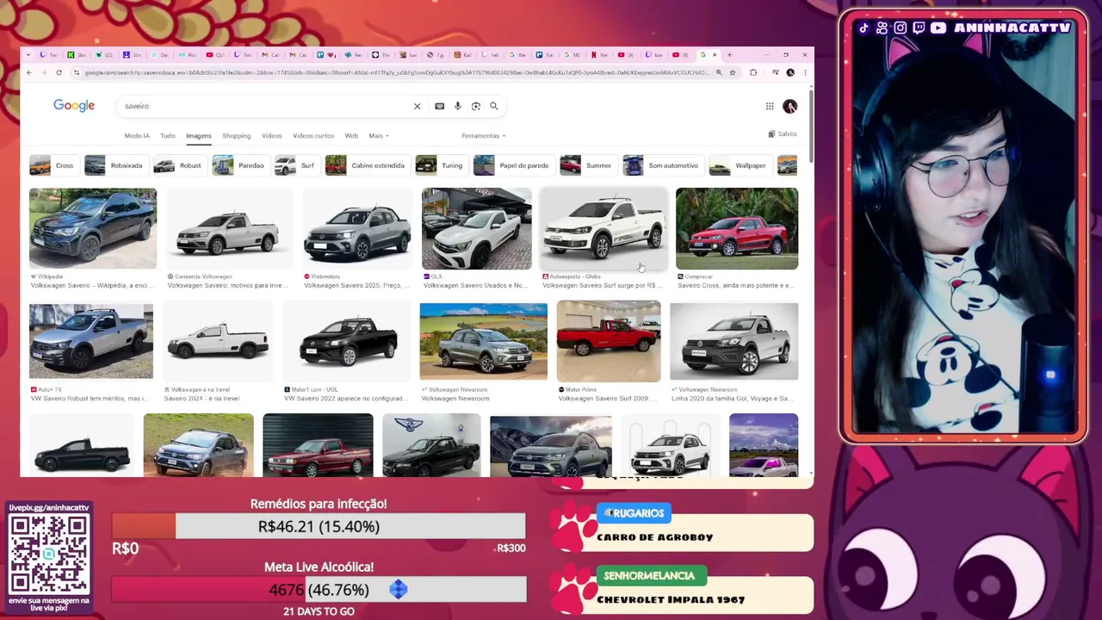Screen dimensions: 1102x620
Task: Open the on-screen keyboard input tool
Action: click(x=439, y=106)
